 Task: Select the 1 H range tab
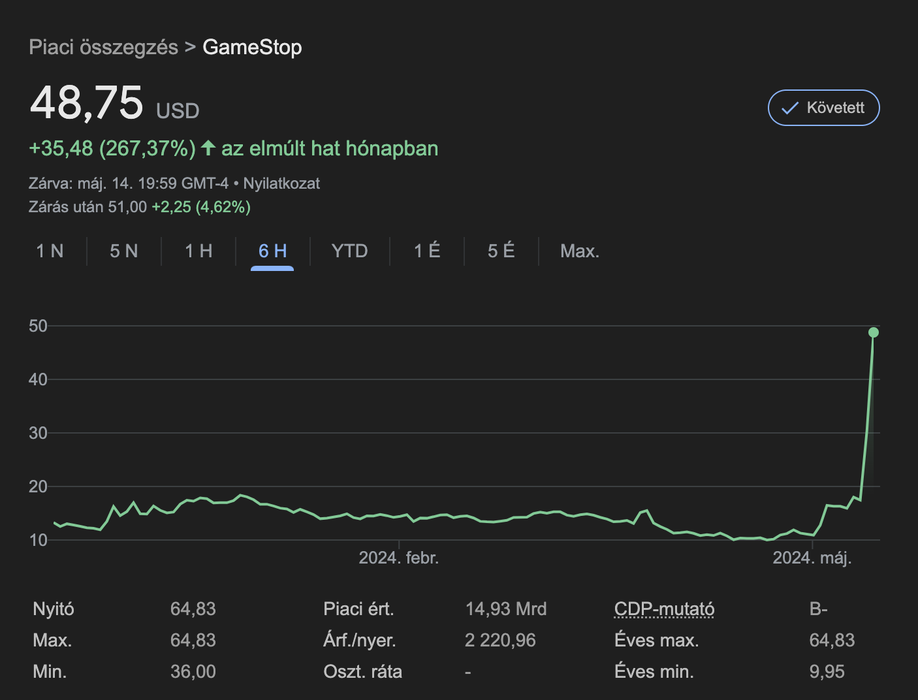coord(198,251)
